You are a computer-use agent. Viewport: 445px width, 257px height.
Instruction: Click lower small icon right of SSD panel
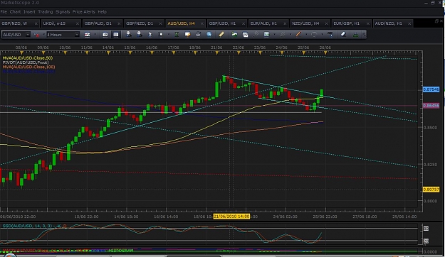[426, 241]
